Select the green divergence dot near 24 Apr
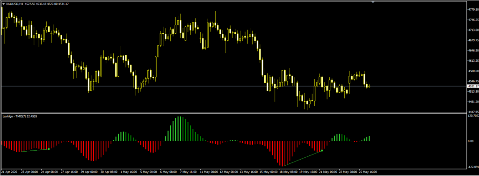This screenshot has width=479, height=176. [49, 149]
